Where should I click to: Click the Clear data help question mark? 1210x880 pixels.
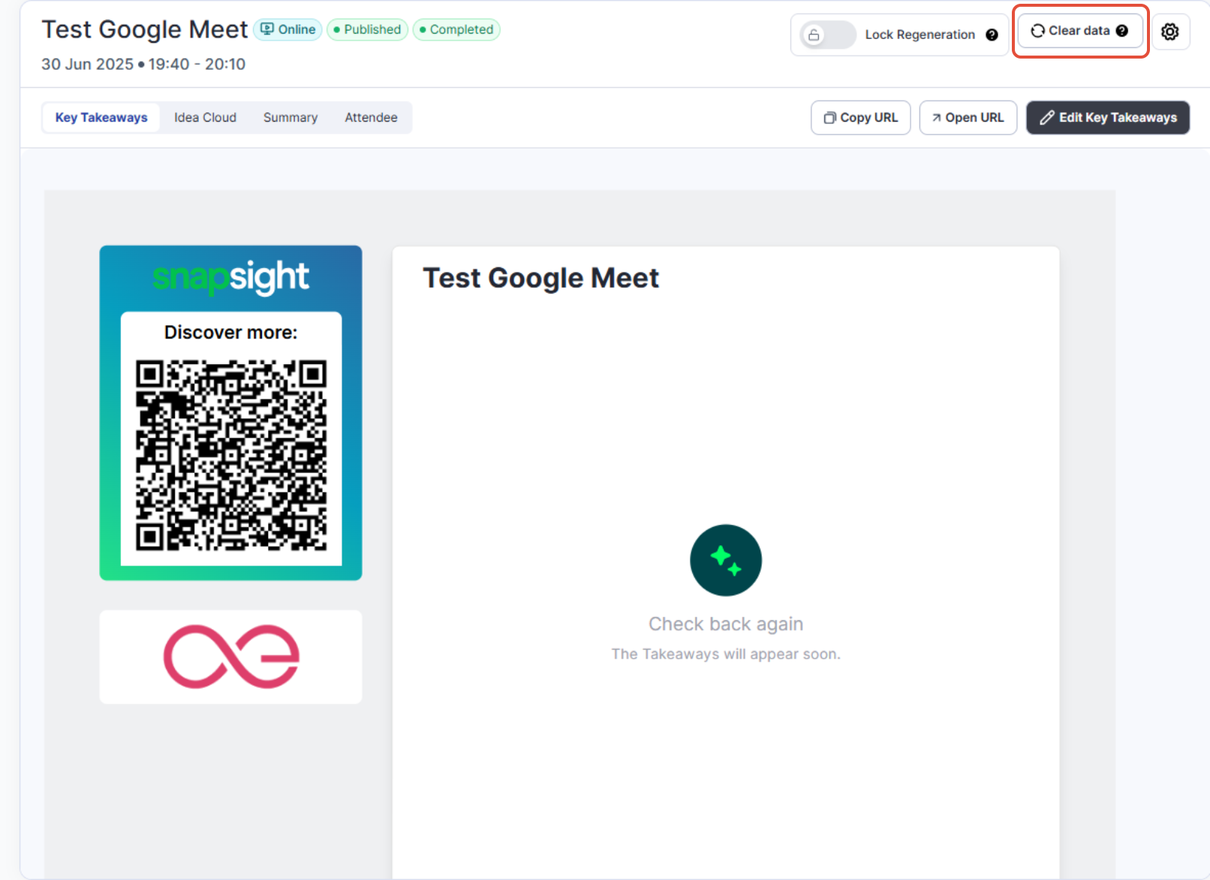(1121, 31)
